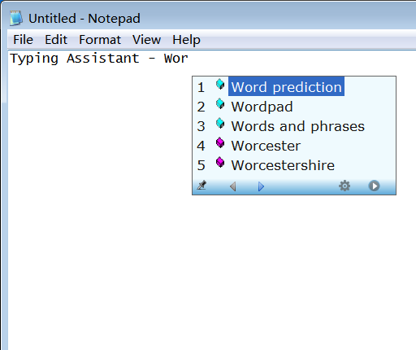Click the Notepad icon in the title bar

16,19
